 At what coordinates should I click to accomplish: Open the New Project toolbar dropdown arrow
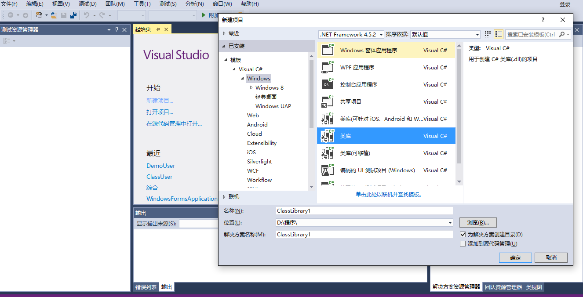tap(46, 15)
